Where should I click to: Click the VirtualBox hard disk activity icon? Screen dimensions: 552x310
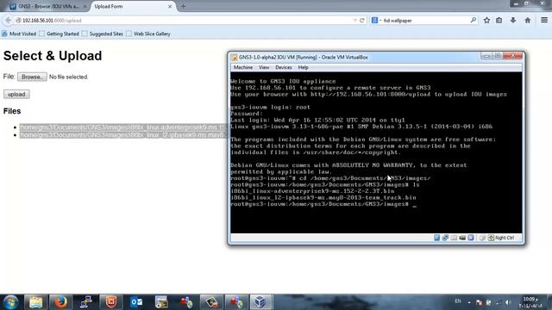click(437, 238)
